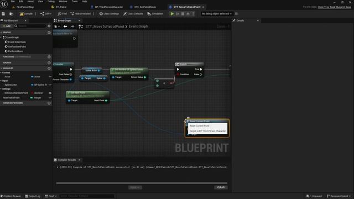Collapse the Context variable category
354x199 pixels.
1,72
